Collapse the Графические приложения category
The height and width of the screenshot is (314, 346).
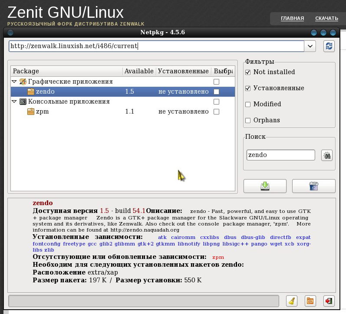click(14, 82)
